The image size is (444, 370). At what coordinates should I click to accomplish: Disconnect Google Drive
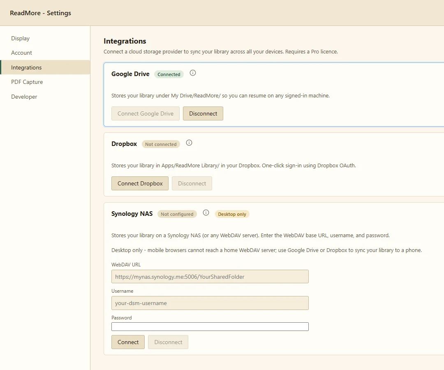(x=203, y=113)
